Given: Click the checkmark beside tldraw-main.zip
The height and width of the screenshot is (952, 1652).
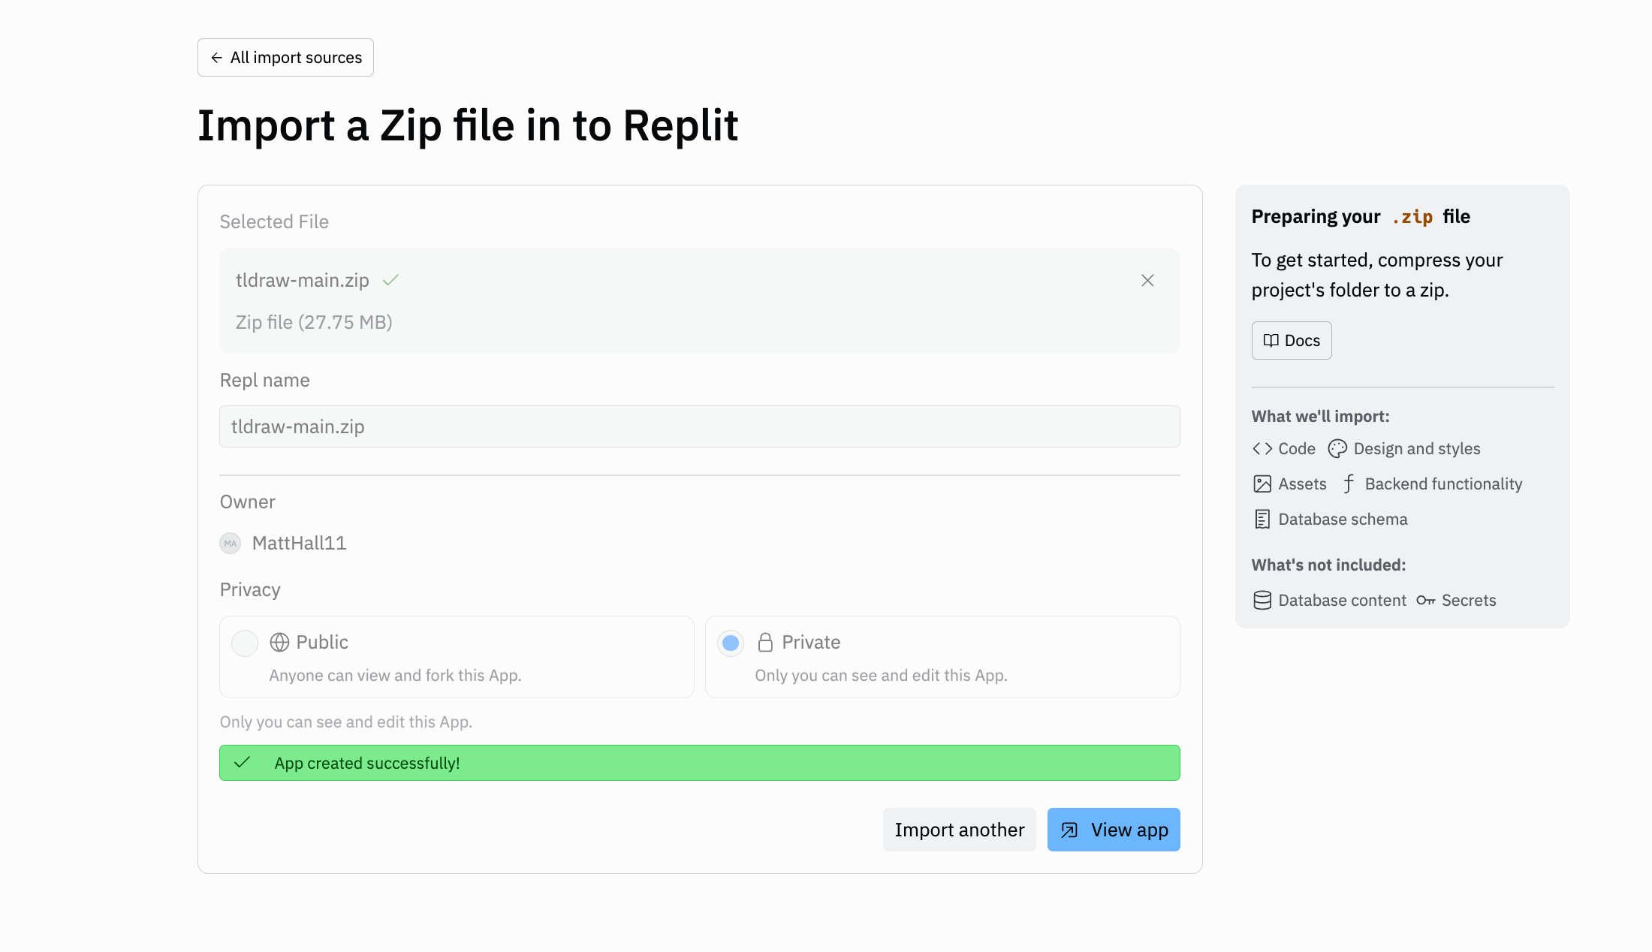Looking at the screenshot, I should [391, 280].
